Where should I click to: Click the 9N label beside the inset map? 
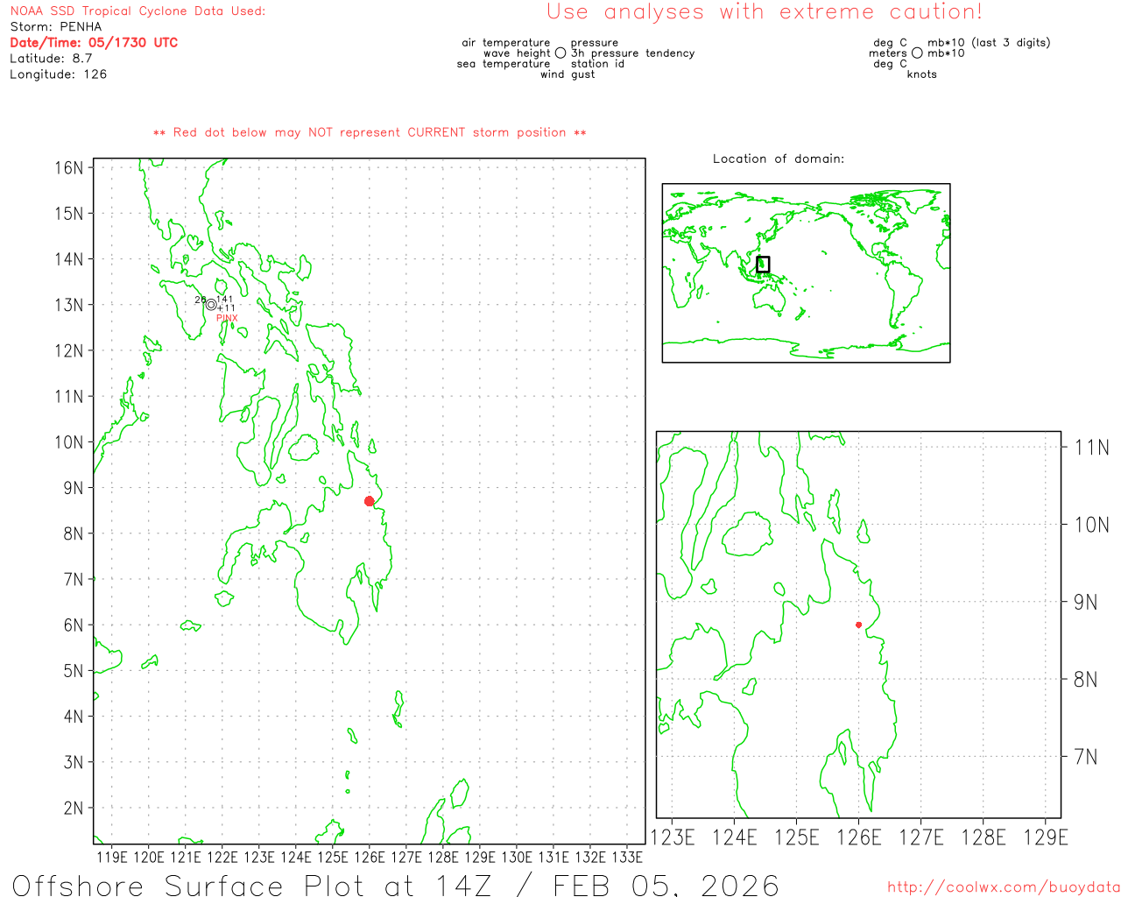point(1085,602)
